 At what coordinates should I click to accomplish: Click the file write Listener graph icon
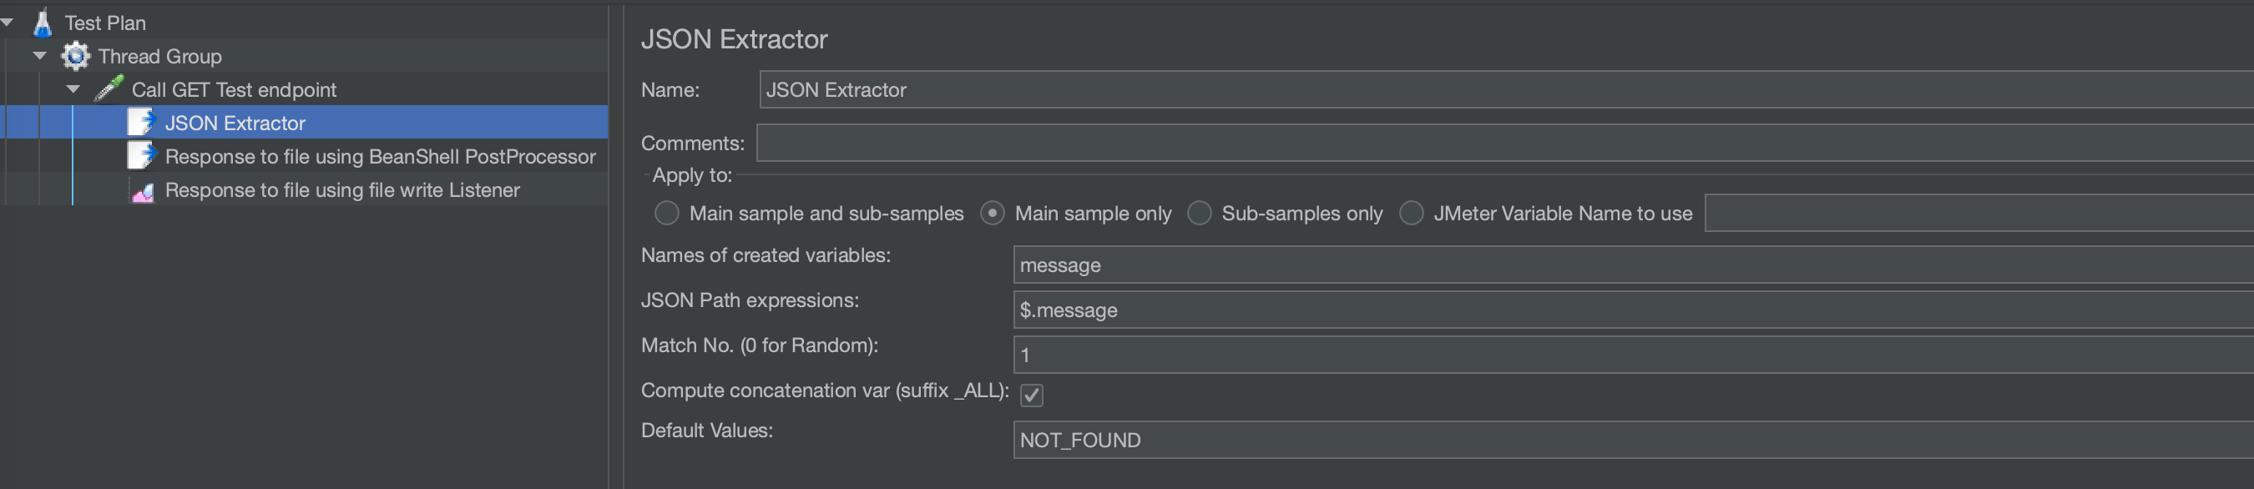[144, 189]
